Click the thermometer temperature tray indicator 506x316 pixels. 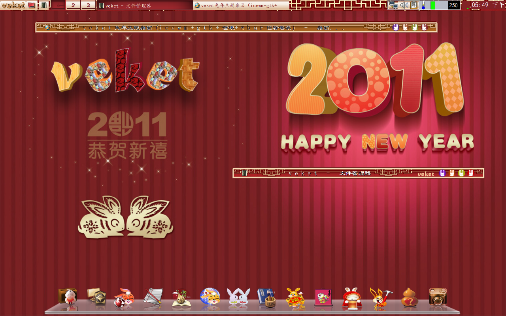423,5
